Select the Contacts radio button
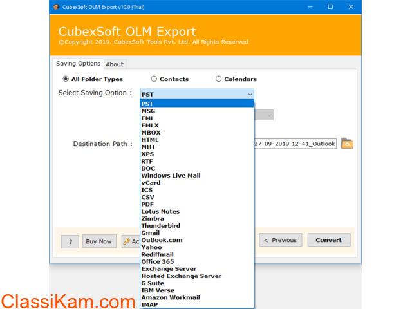412x309 pixels. tap(154, 79)
